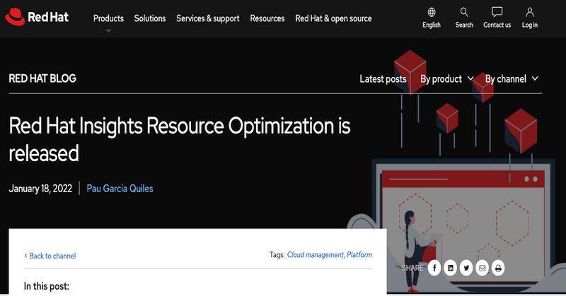The image size is (566, 296).
Task: Share post via email icon
Action: coord(483,268)
